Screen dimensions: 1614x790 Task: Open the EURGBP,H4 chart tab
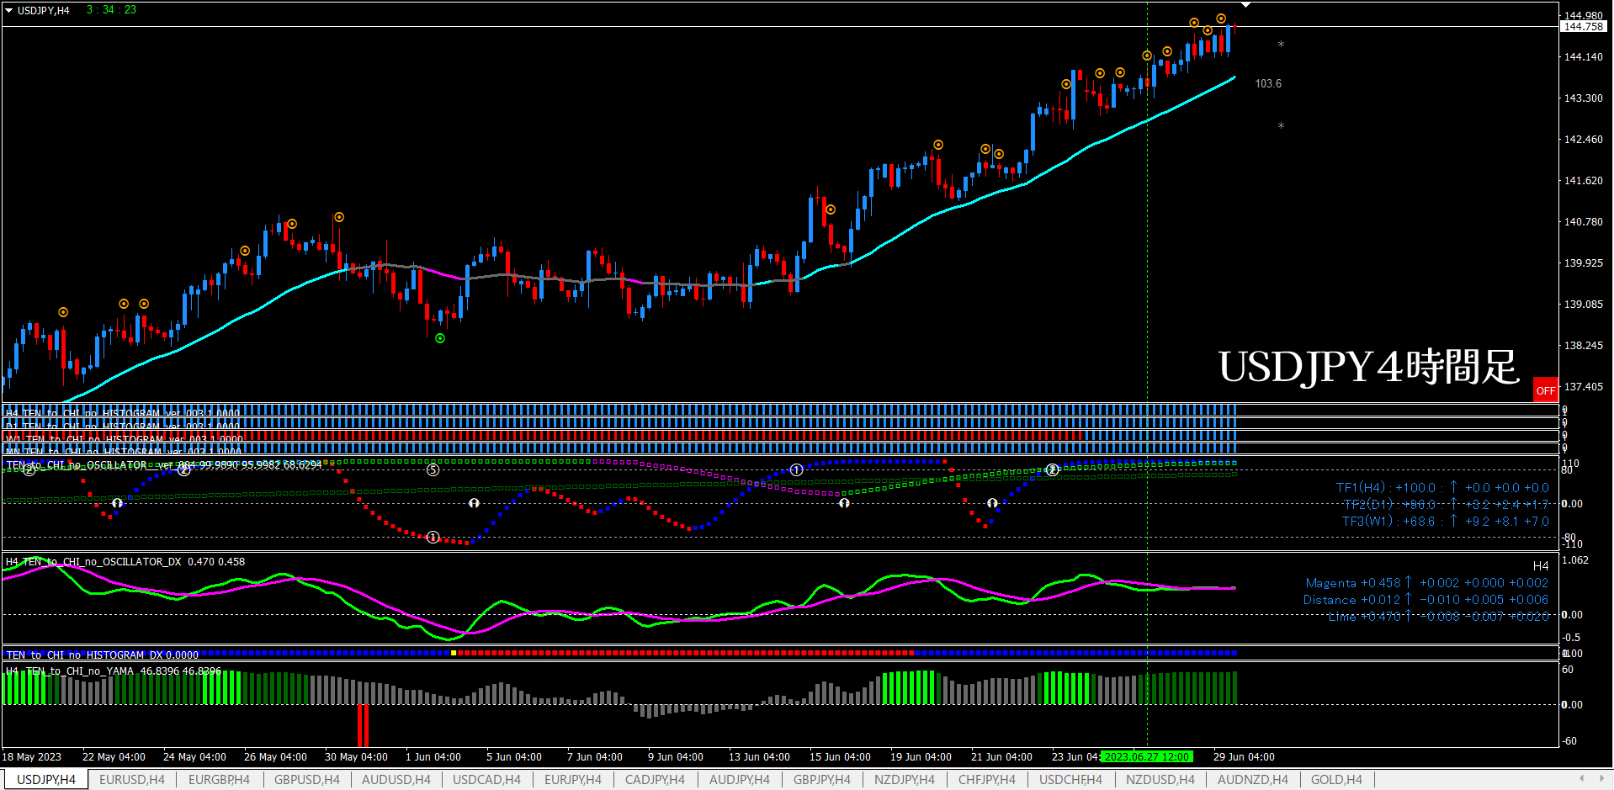click(x=219, y=780)
